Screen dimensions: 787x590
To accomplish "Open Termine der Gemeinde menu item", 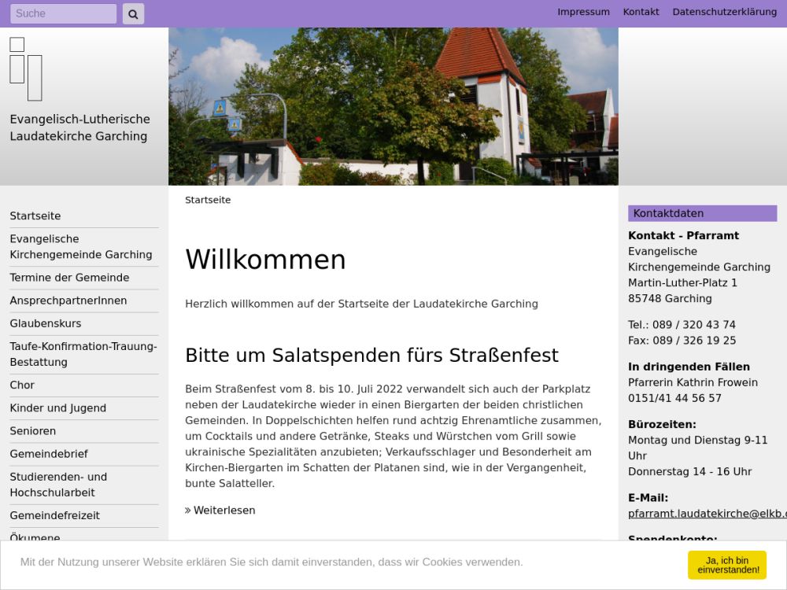I will point(69,278).
